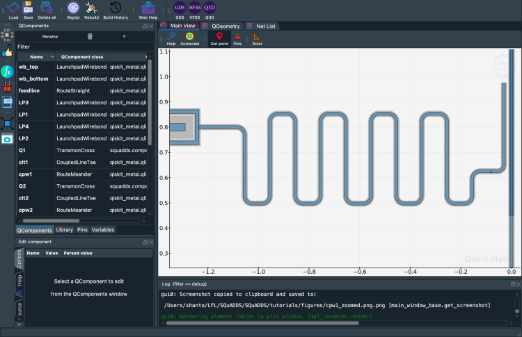This screenshot has width=522, height=337.
Task: Click the Save toolbar icon
Action: 29,10
